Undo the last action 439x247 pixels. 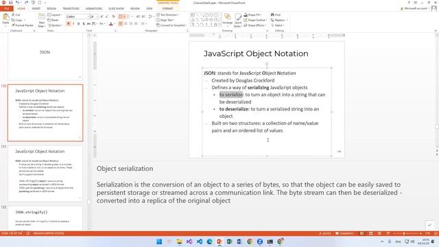17,3
